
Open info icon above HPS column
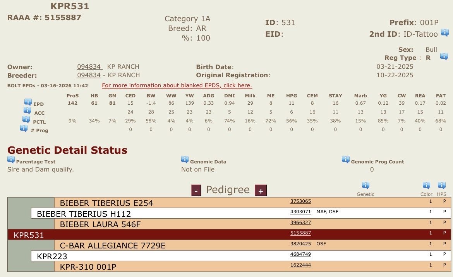coord(441,186)
